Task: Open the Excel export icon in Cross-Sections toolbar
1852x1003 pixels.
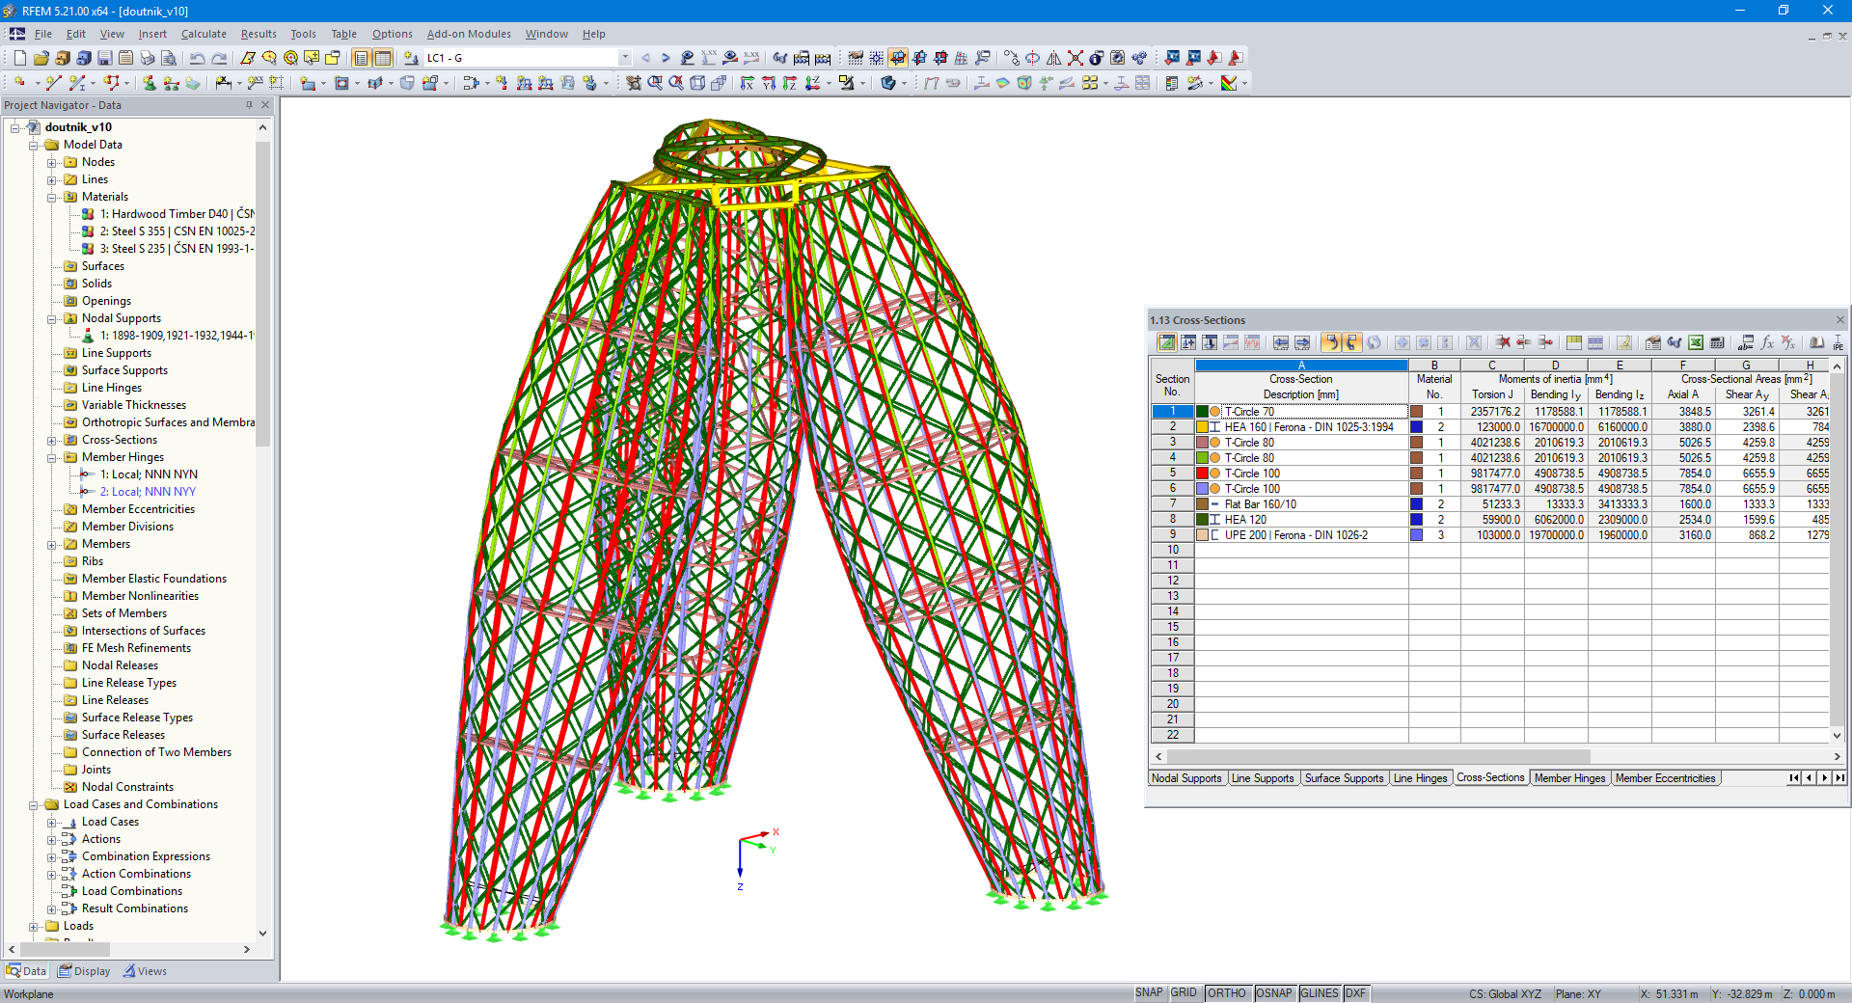Action: (1696, 342)
